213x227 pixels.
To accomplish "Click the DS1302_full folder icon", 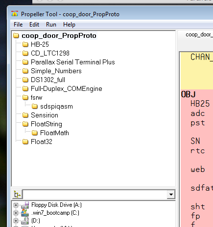I will 25,80.
